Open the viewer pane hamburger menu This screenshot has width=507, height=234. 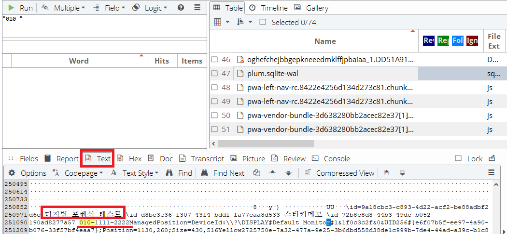point(492,173)
